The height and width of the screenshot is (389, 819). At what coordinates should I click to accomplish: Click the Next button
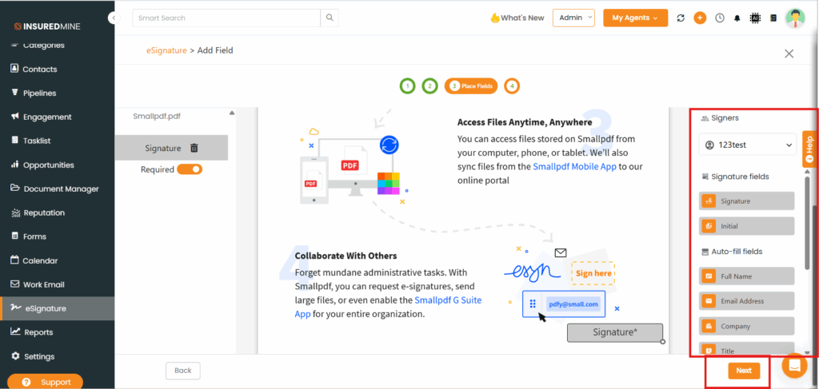[744, 370]
